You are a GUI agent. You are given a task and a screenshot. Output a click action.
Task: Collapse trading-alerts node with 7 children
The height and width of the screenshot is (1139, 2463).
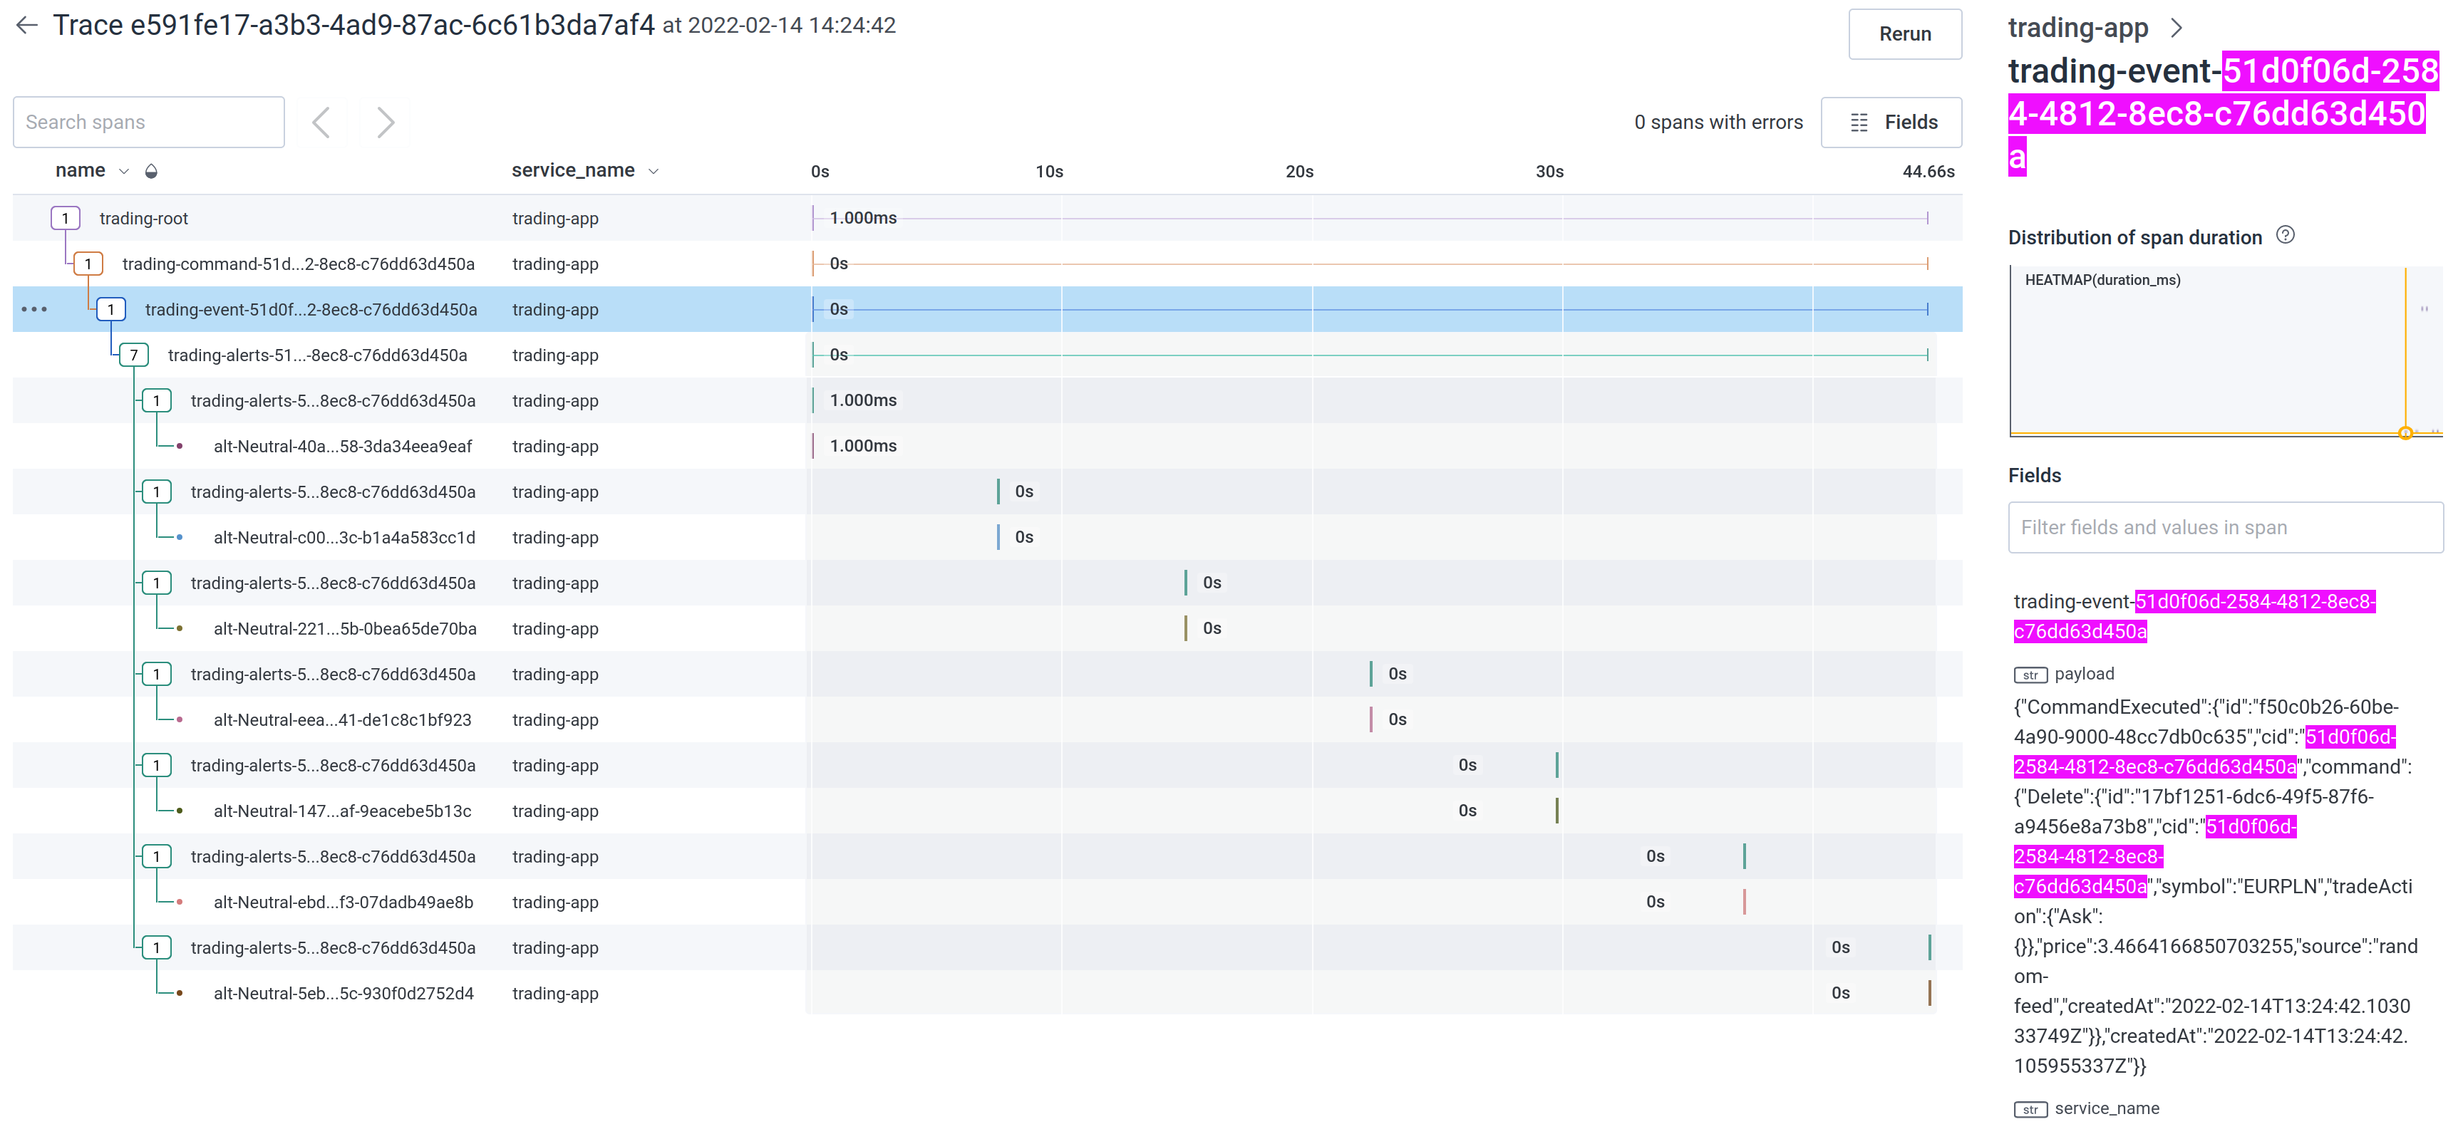(x=134, y=355)
